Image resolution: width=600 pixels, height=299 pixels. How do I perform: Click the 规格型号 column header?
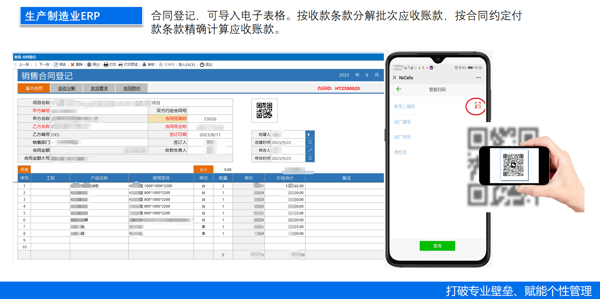(x=161, y=178)
